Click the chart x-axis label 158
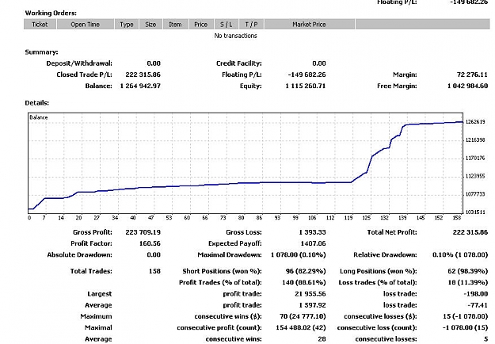Screen dimensions: 495x344 [x=457, y=218]
